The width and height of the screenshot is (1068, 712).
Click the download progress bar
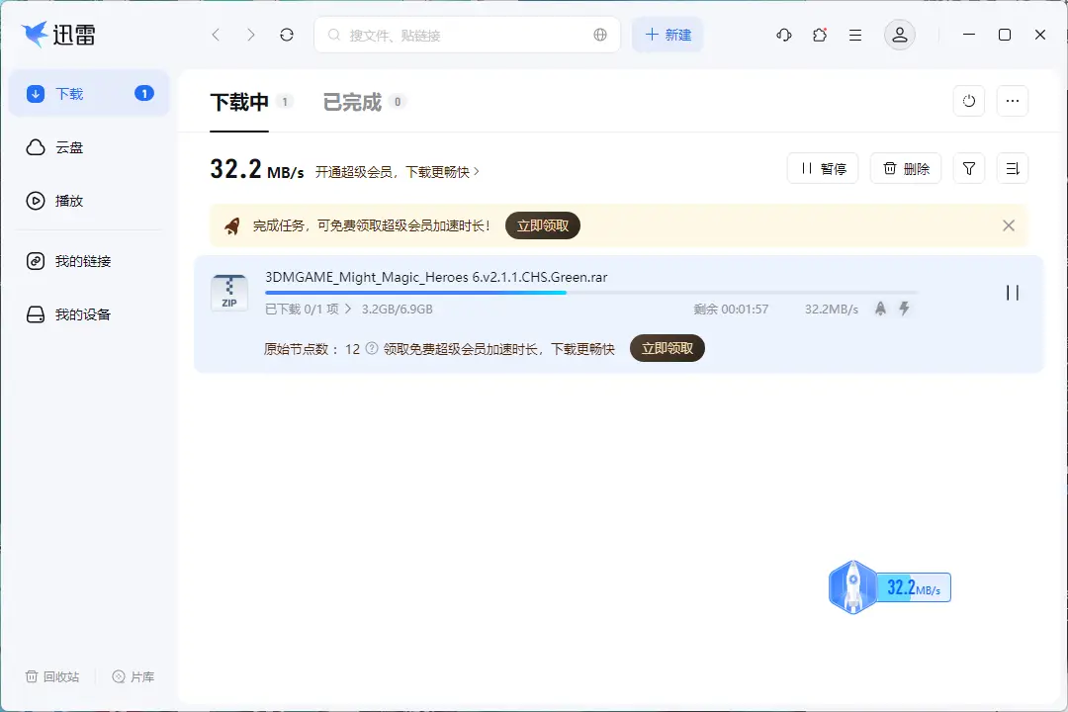click(591, 293)
